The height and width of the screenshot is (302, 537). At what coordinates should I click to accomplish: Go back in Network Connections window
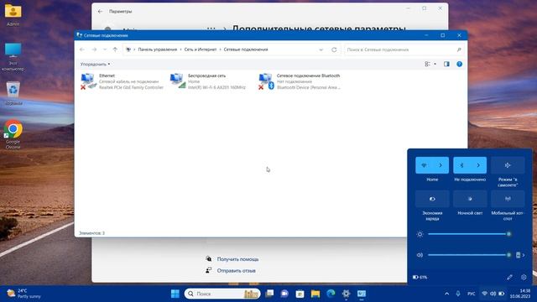[82, 49]
